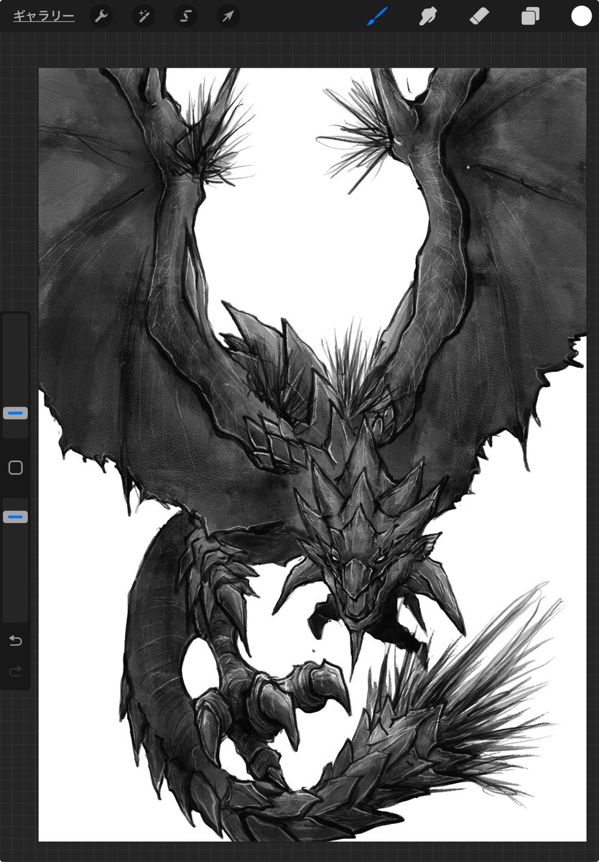Open the ギャラリー gallery link
Image resolution: width=599 pixels, height=862 pixels.
(44, 17)
